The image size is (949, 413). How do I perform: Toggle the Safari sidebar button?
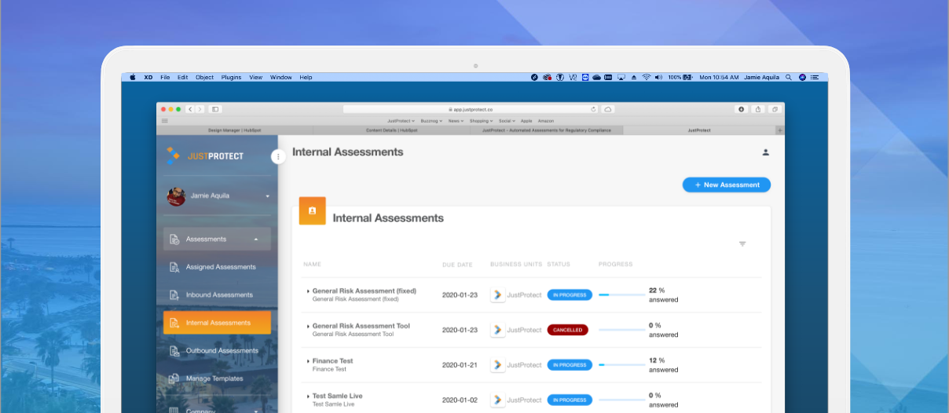coord(215,109)
